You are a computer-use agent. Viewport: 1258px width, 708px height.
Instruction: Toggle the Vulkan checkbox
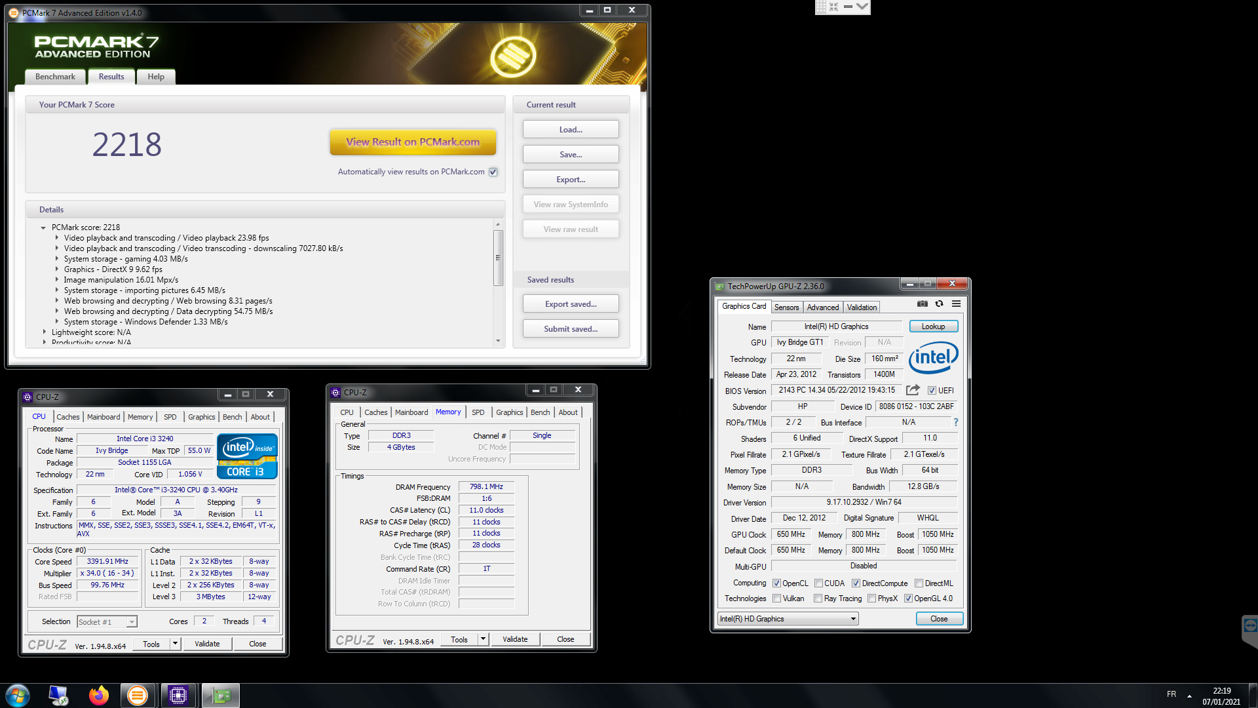(x=776, y=599)
